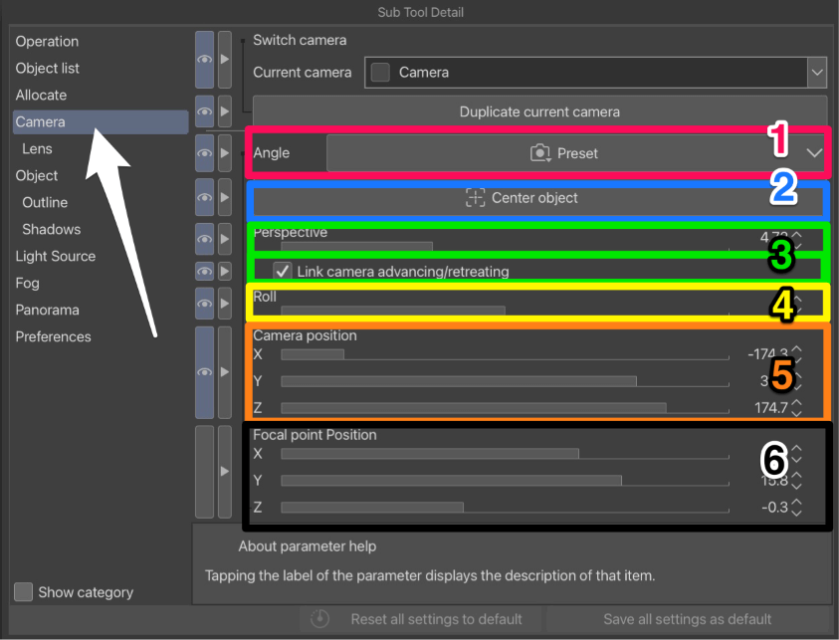Click Save all settings as default
Screen dimensions: 839x640
click(x=687, y=619)
